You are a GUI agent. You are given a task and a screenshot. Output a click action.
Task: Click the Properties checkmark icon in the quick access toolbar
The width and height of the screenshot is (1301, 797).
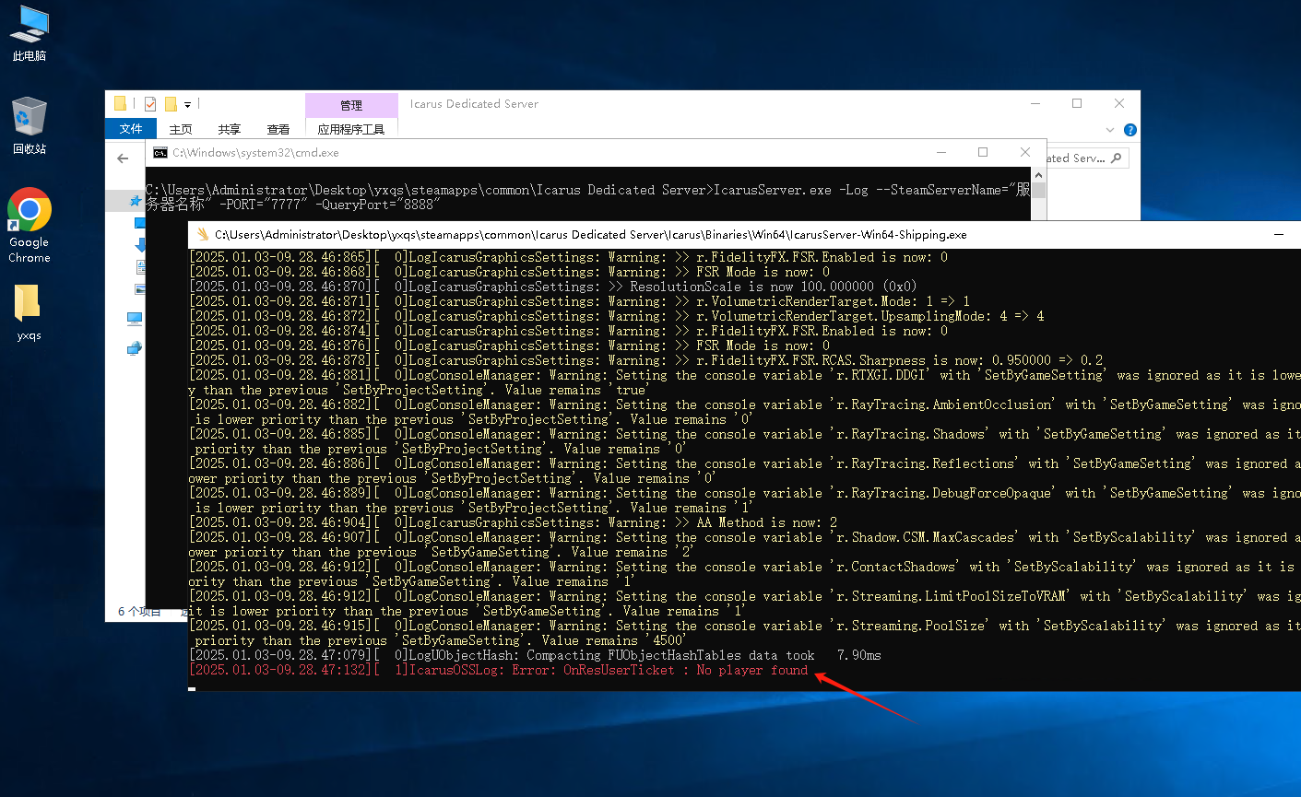[x=150, y=104]
